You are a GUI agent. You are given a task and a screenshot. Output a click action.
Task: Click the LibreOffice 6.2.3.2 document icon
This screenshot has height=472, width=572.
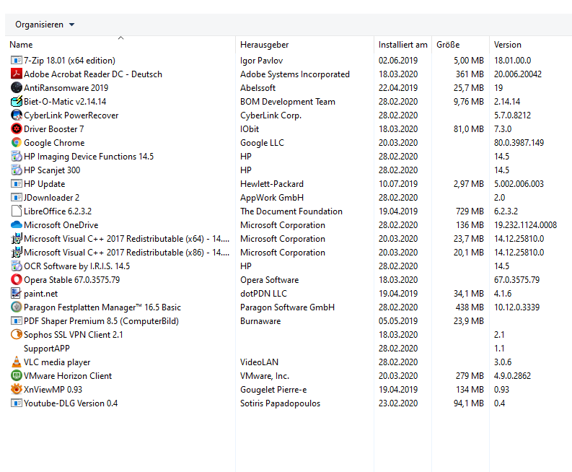[x=17, y=211]
